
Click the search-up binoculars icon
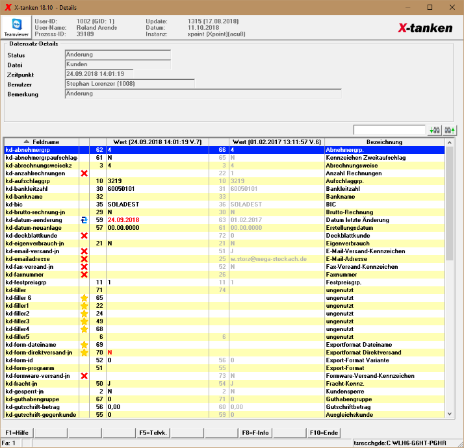(x=450, y=130)
